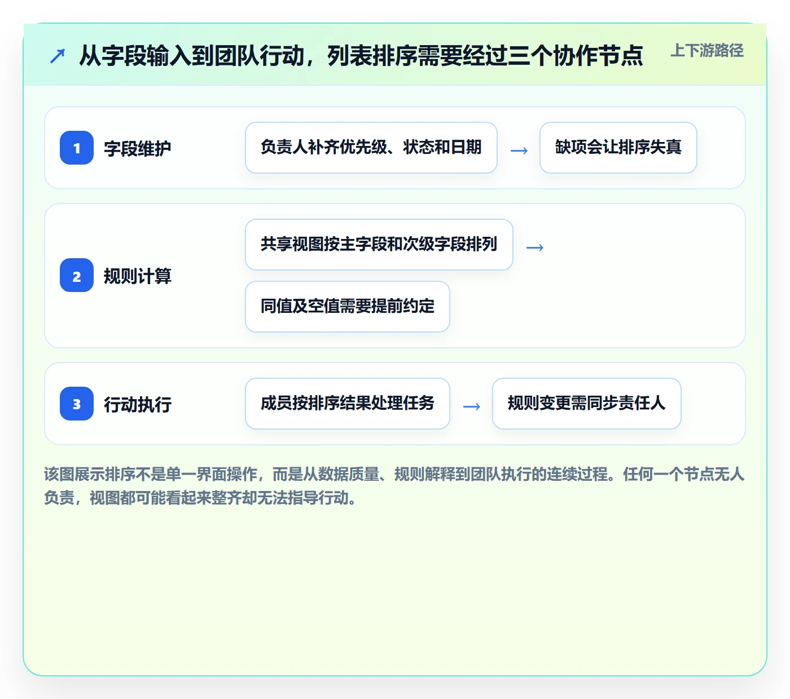Select the 规则变更需同步责任人 box
This screenshot has height=699, width=790.
(x=587, y=404)
